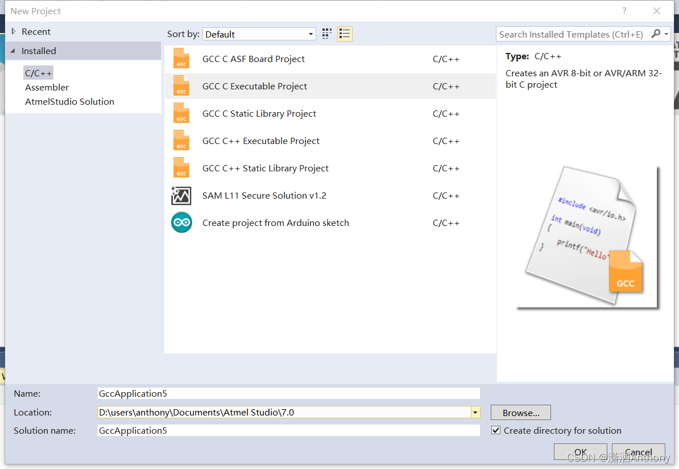
Task: Click C/C++ type of Arduino sketch row
Action: click(x=446, y=223)
